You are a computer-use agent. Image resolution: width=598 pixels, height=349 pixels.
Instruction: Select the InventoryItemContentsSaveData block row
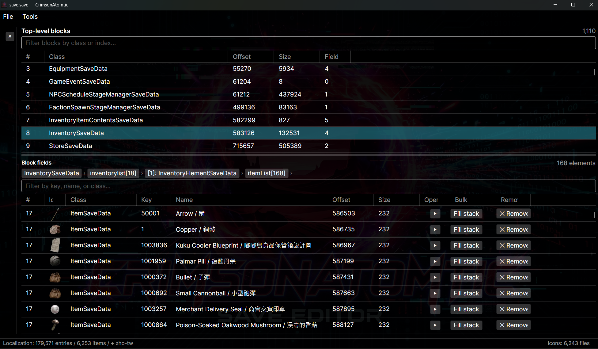308,120
